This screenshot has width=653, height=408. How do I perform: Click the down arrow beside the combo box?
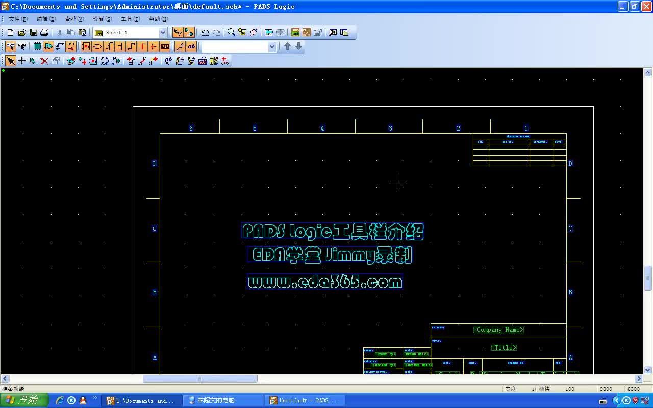pyautogui.click(x=299, y=46)
